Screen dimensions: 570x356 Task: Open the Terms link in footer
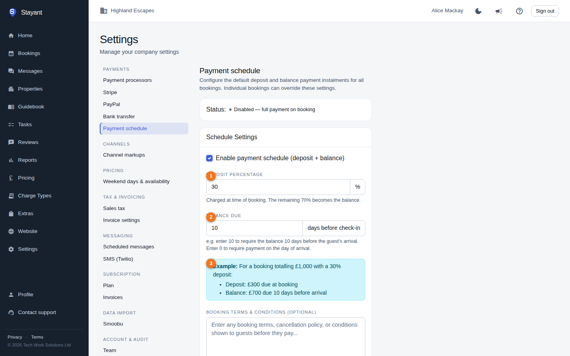tap(37, 337)
